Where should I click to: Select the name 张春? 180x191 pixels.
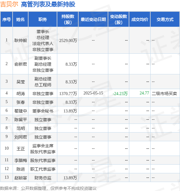click(21, 102)
